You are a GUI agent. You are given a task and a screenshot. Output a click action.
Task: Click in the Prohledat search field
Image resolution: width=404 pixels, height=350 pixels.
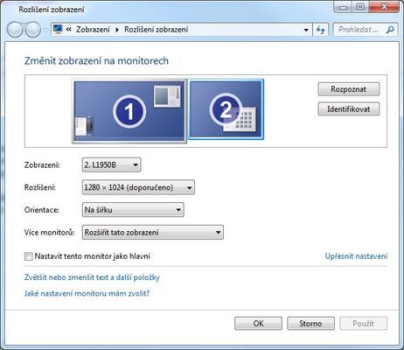[x=360, y=30]
